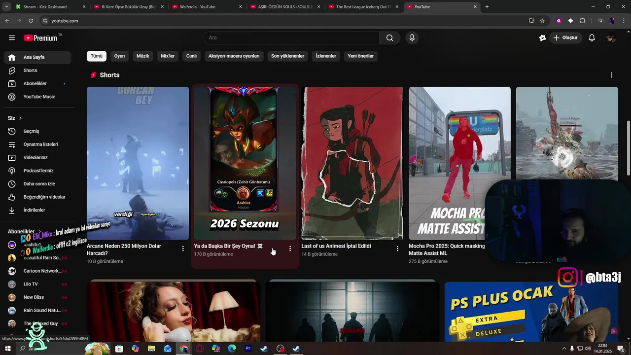
Task: Open more options for Ya da Başka short
Action: (290, 248)
